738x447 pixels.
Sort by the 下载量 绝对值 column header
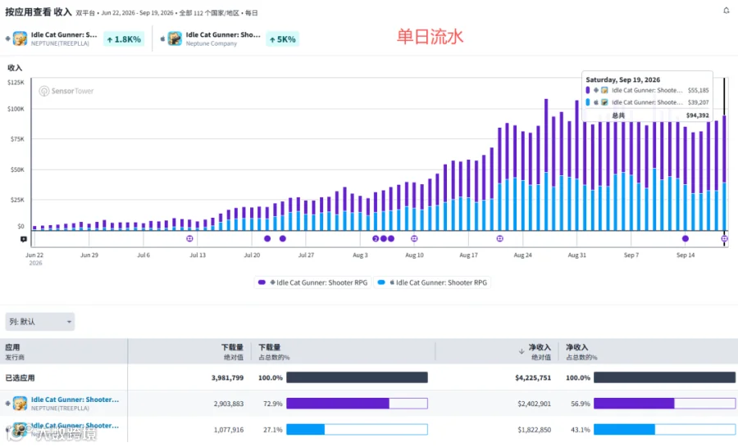click(233, 351)
